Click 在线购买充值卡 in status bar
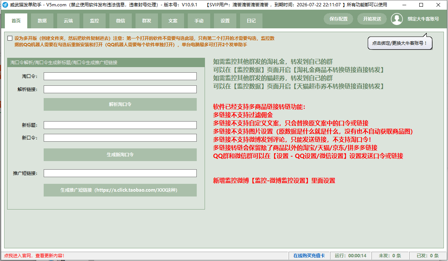448x261 pixels. click(309, 256)
